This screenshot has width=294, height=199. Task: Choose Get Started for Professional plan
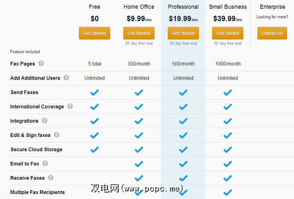click(x=183, y=33)
